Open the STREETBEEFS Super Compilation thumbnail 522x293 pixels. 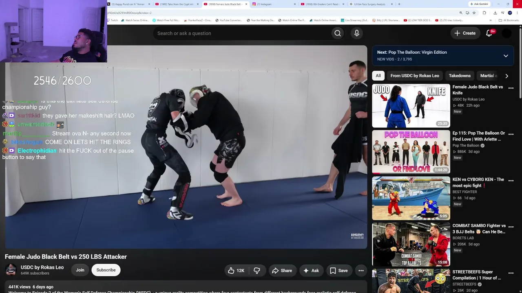pos(411,281)
